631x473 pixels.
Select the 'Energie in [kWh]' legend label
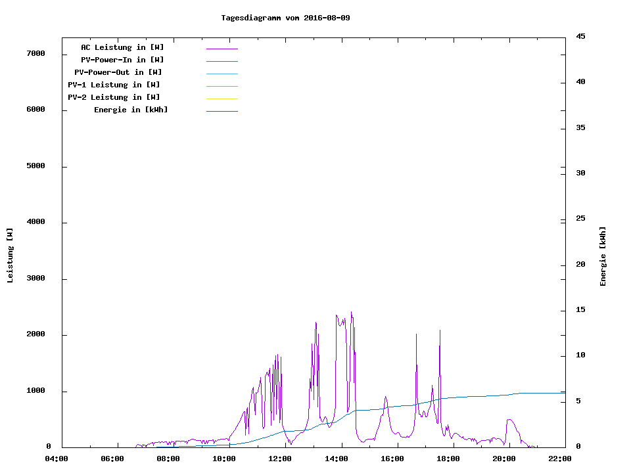131,110
